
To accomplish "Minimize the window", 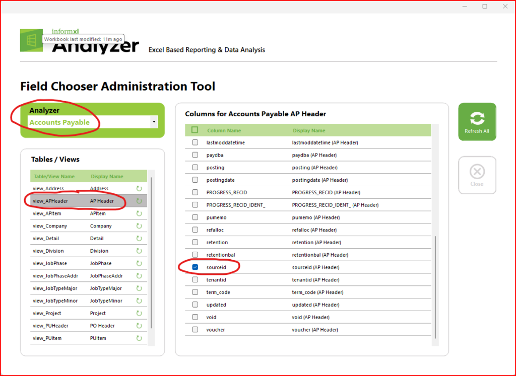I will (x=465, y=6).
